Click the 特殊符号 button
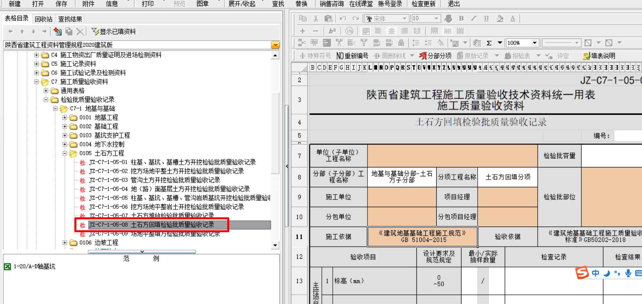The image size is (642, 304). click(315, 56)
